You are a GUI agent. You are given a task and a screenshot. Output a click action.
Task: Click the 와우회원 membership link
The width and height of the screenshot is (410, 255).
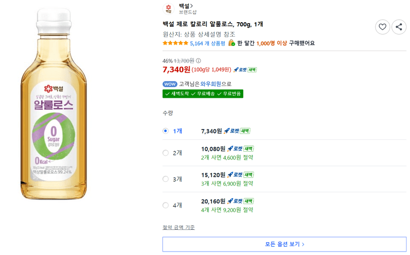[x=210, y=84]
